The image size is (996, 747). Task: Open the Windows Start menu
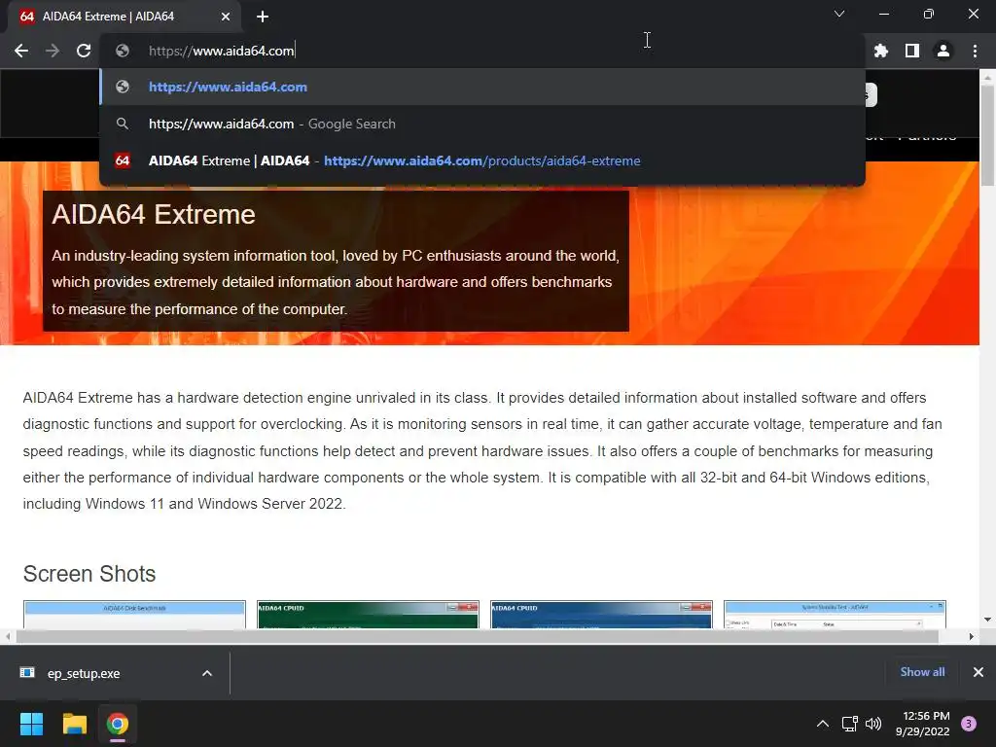coord(31,724)
